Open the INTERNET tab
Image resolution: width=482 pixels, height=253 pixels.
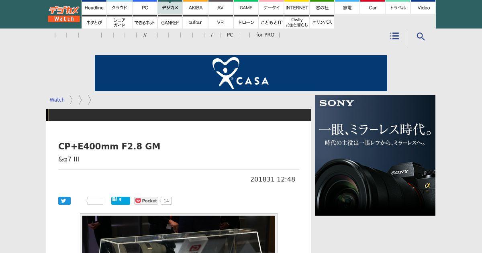(296, 7)
